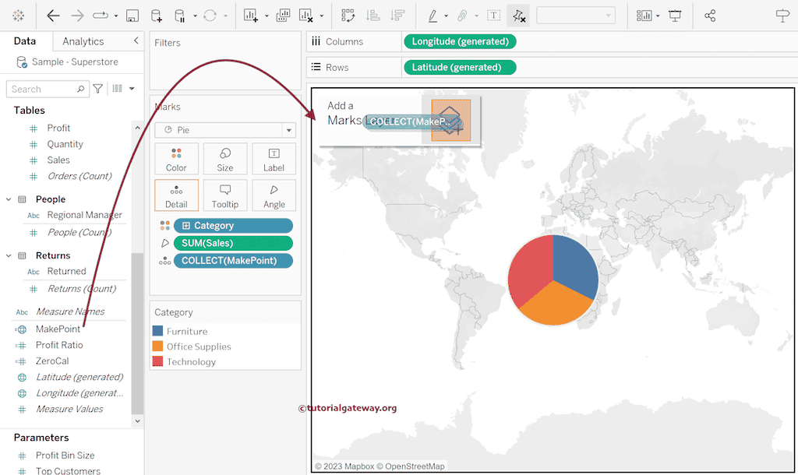Switch to the Analytics tab

point(83,41)
